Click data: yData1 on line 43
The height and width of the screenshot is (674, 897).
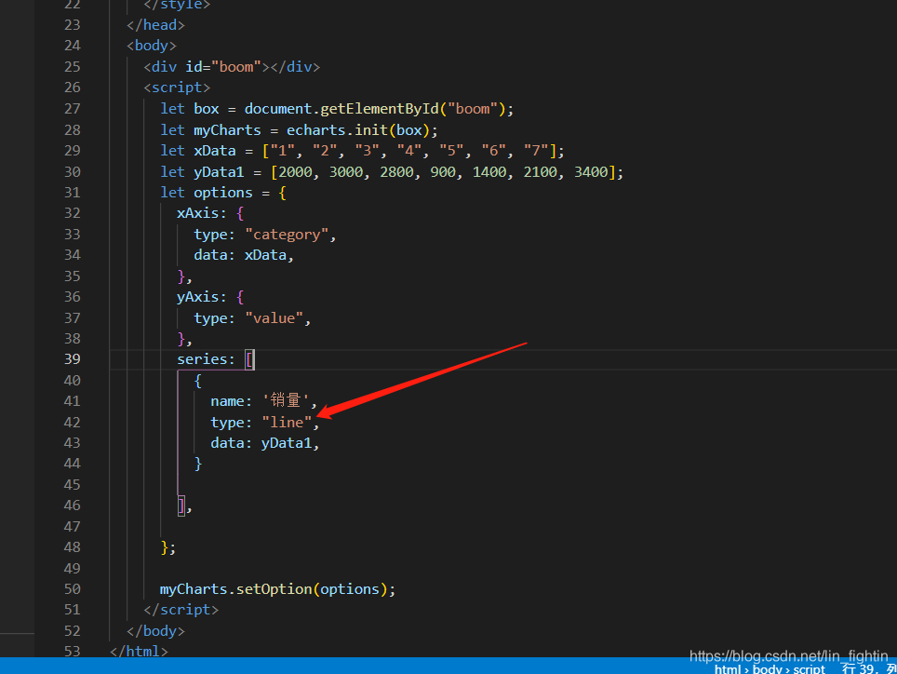[261, 443]
